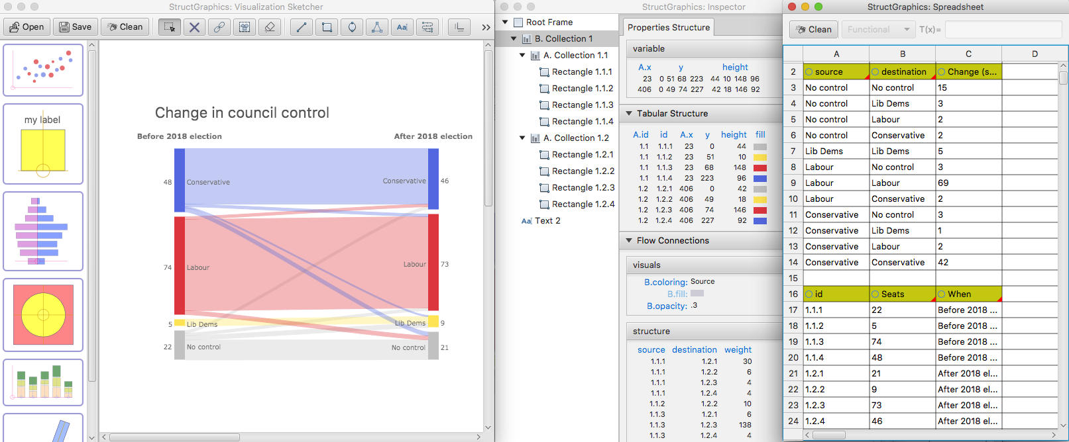This screenshot has width=1069, height=442.
Task: Click the axis corner tool
Action: click(x=459, y=27)
